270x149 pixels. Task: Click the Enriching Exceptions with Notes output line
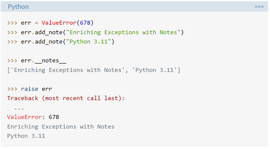point(61,127)
